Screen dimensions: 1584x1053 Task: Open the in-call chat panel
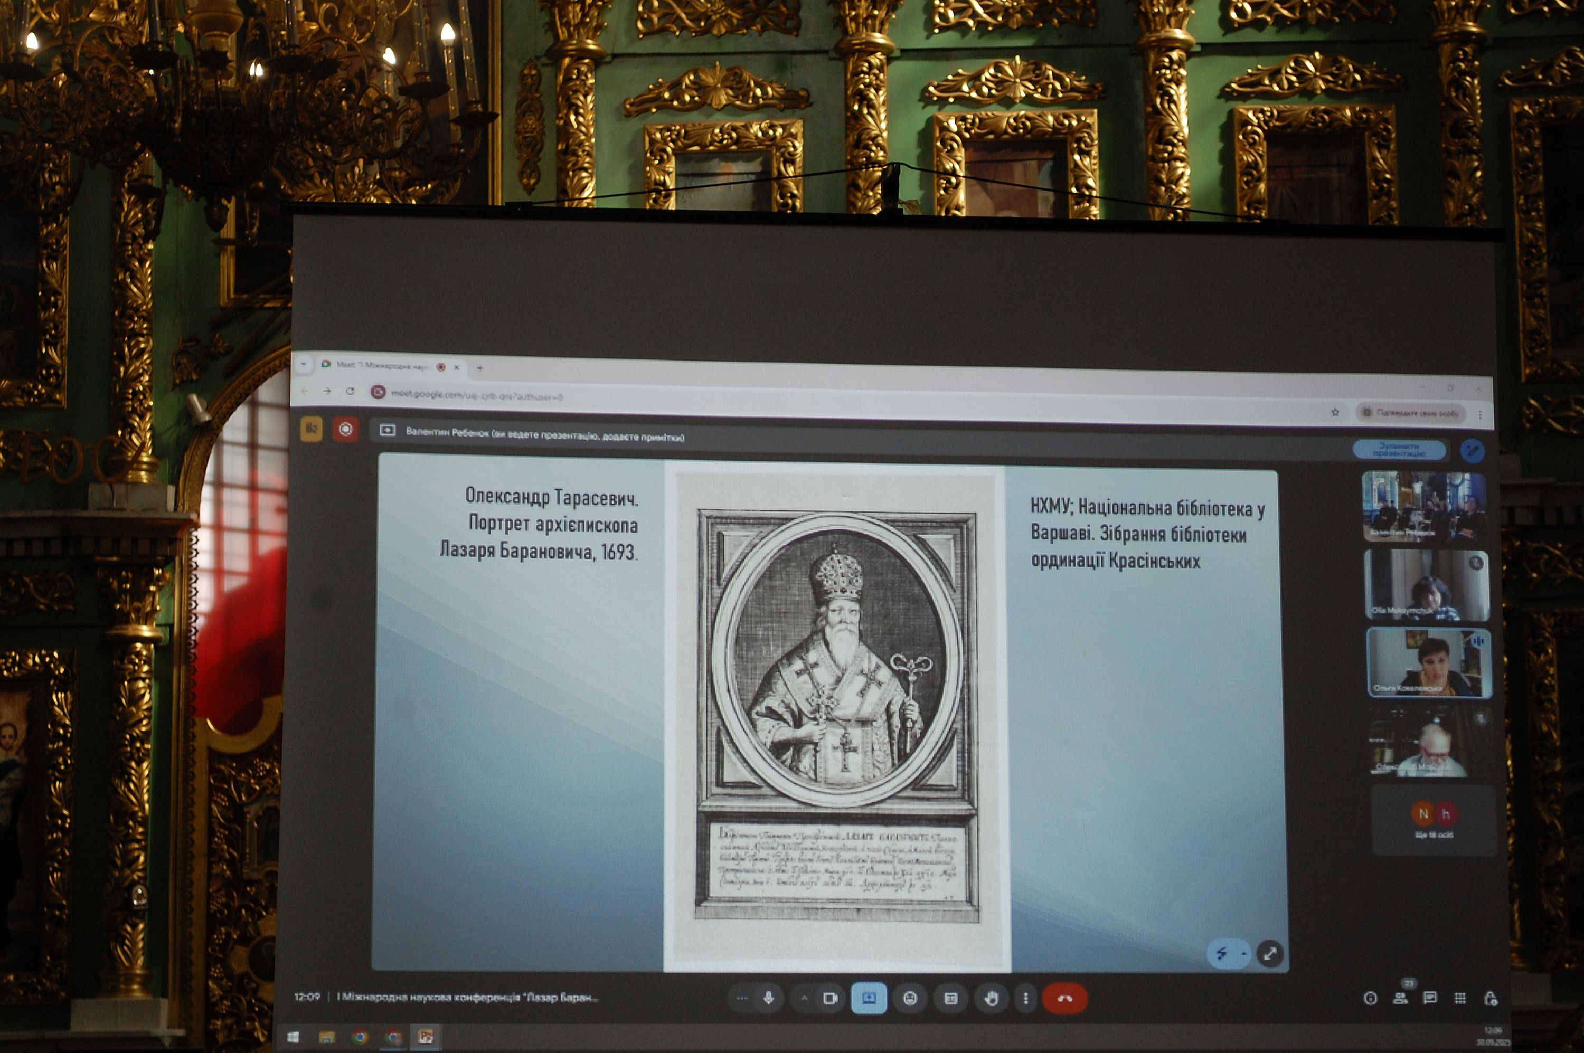(1430, 998)
